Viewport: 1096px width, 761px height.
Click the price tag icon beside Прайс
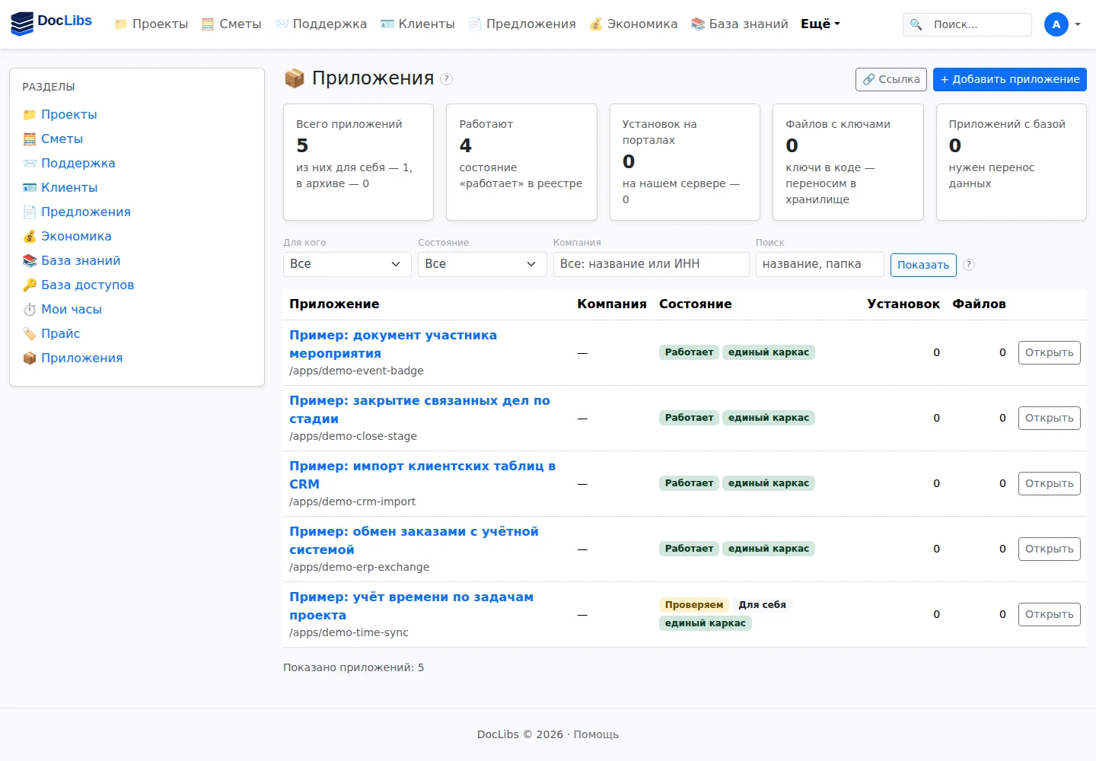30,334
